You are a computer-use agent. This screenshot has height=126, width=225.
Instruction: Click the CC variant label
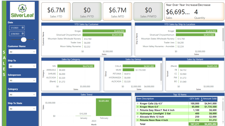pyautogui.click(x=176, y=74)
